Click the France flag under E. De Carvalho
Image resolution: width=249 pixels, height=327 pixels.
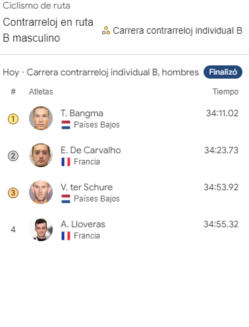pyautogui.click(x=66, y=162)
